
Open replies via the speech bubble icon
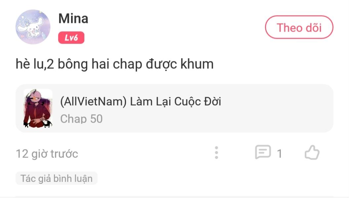263,152
